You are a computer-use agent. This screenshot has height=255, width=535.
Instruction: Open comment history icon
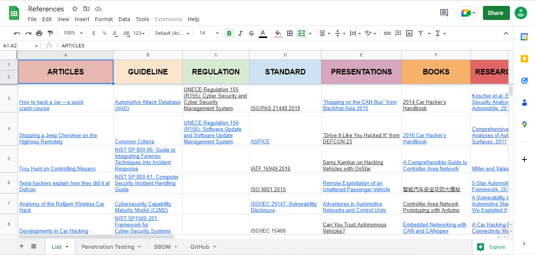click(444, 13)
